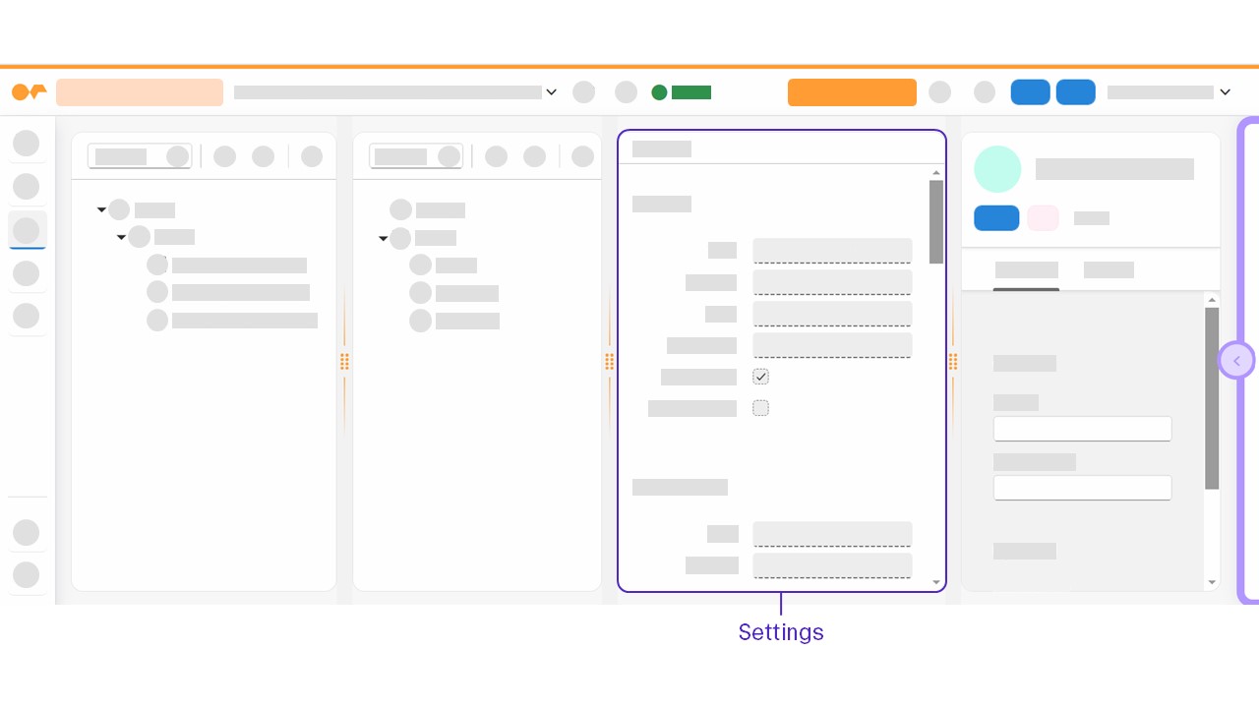Click the avatar icon right of the orange button
This screenshot has width=1259, height=708.
click(x=940, y=91)
